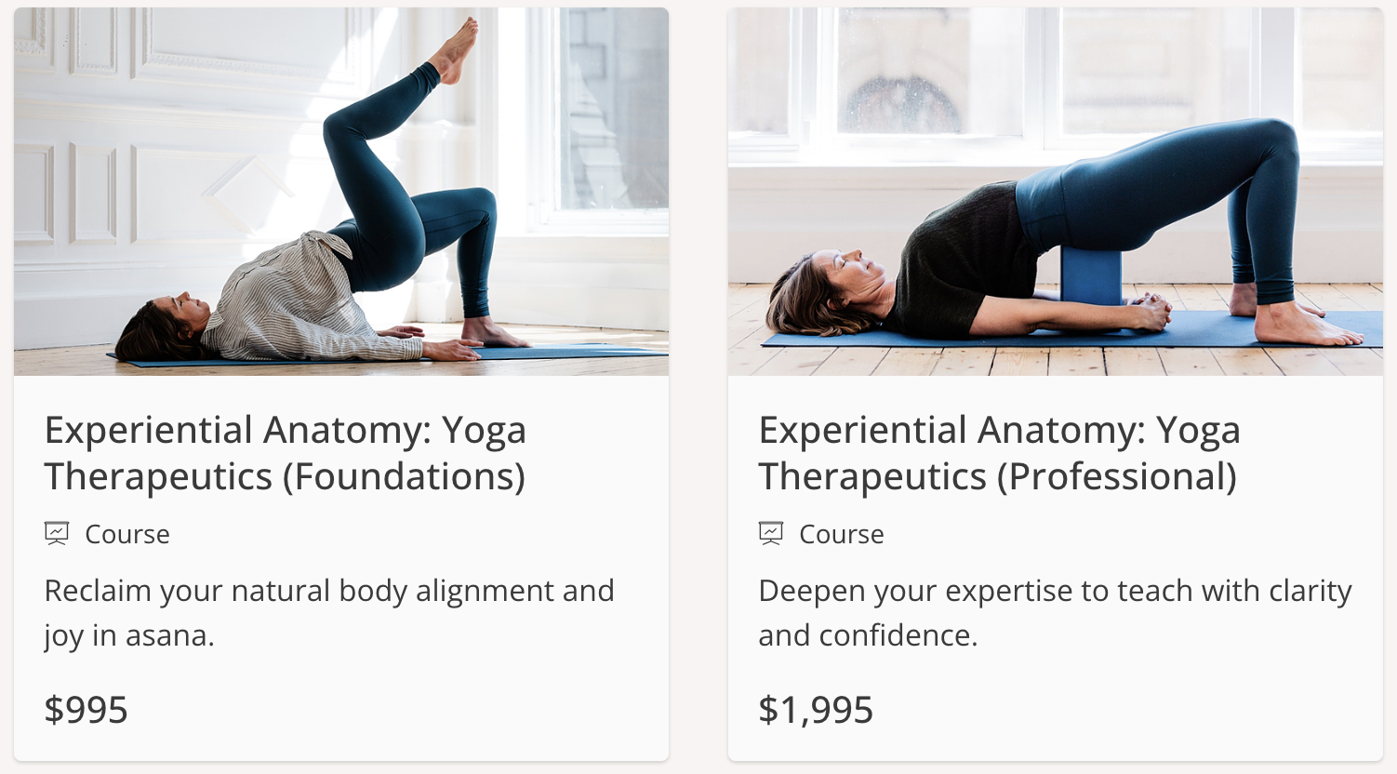Click the course icon on Foundations card
Image resolution: width=1397 pixels, height=774 pixels.
click(57, 534)
